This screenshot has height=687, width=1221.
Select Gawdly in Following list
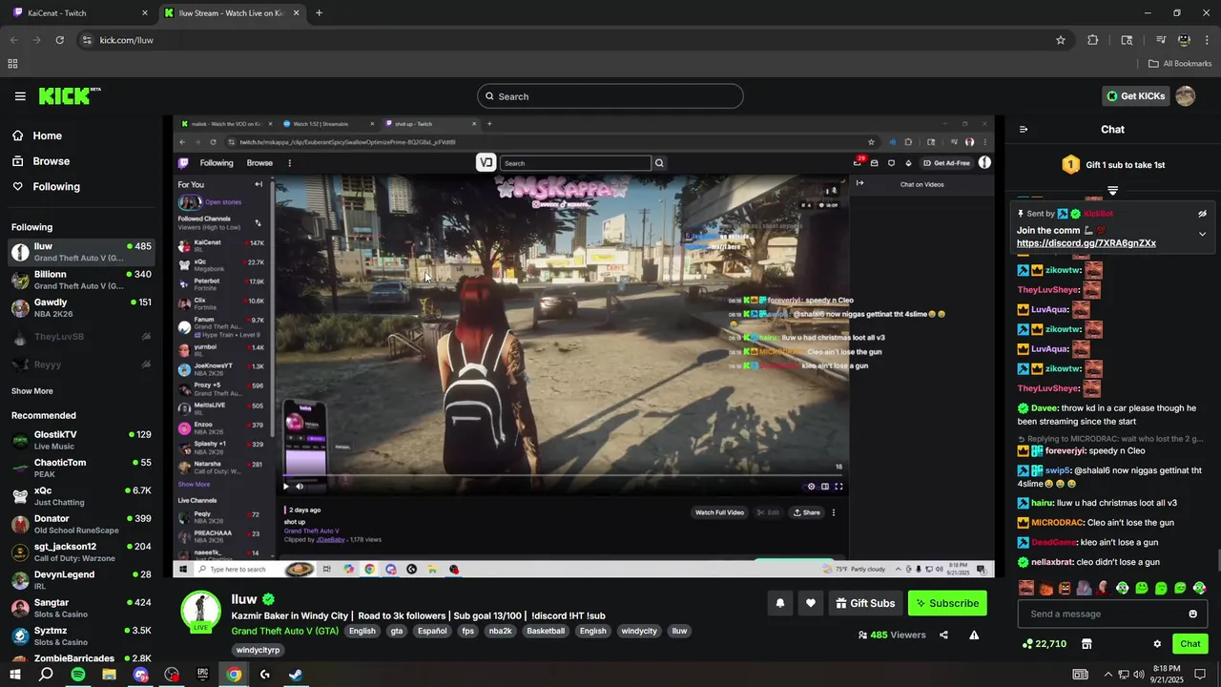(81, 308)
